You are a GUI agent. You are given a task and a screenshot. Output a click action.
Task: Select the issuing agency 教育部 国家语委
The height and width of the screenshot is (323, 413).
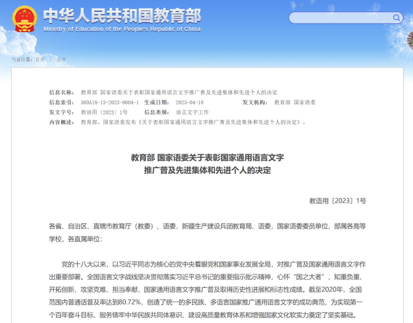point(295,102)
